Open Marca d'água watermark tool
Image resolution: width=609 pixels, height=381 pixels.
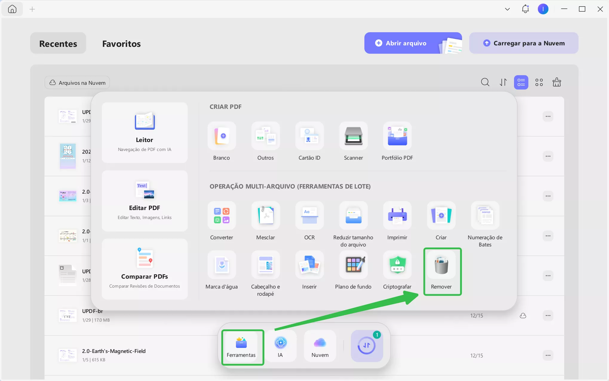(x=222, y=265)
